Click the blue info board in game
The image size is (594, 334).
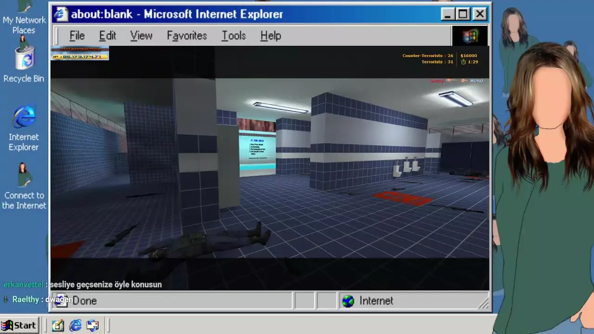click(257, 153)
